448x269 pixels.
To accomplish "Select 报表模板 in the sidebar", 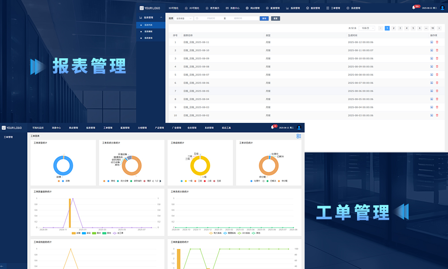I will coord(148,31).
